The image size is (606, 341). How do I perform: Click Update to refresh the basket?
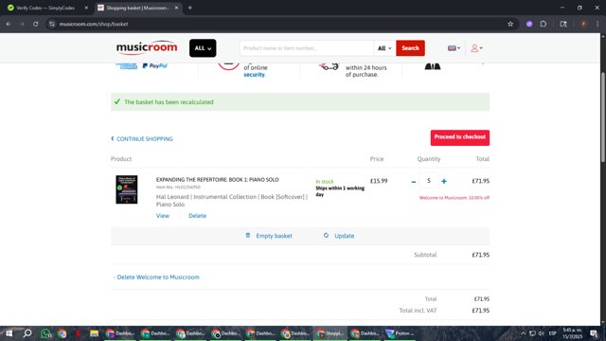click(339, 236)
